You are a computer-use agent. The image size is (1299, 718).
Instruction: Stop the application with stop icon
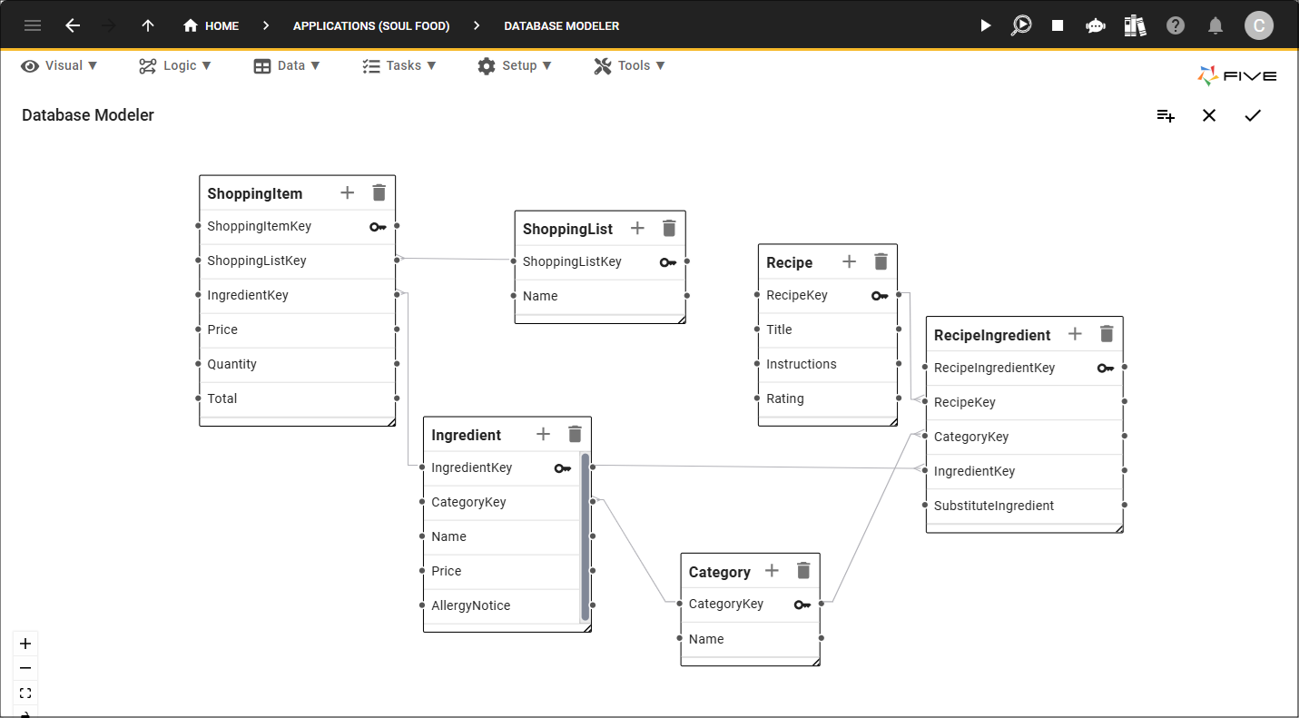pos(1058,25)
